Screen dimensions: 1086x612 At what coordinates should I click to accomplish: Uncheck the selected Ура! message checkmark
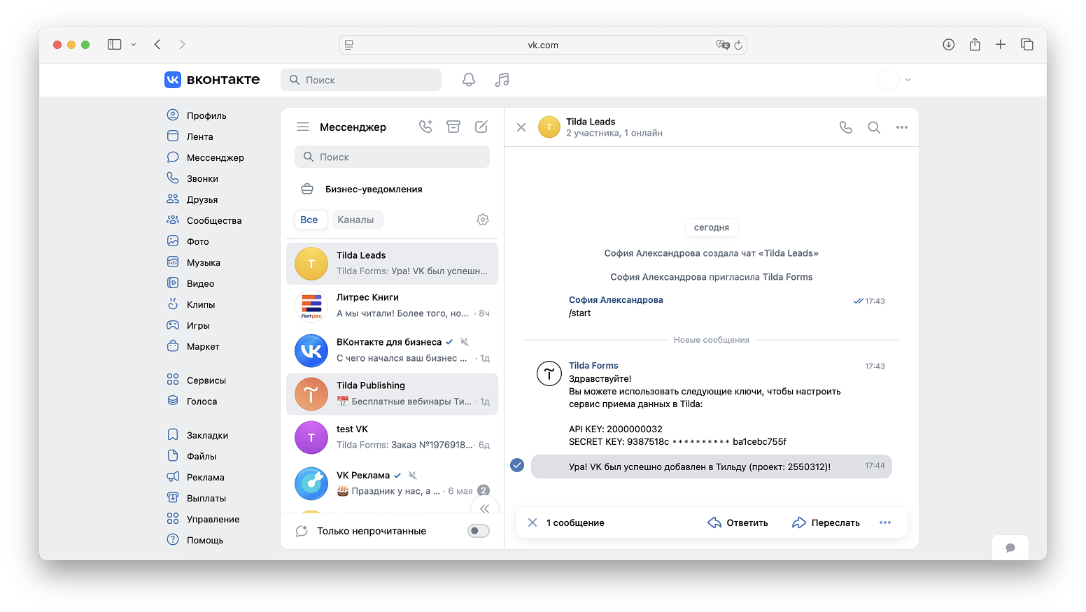click(517, 465)
